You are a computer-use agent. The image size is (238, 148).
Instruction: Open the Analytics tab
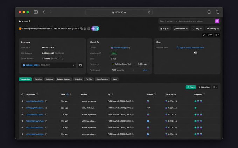(78, 79)
